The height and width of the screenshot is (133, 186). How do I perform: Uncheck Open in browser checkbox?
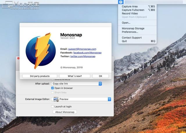[x=52, y=88]
